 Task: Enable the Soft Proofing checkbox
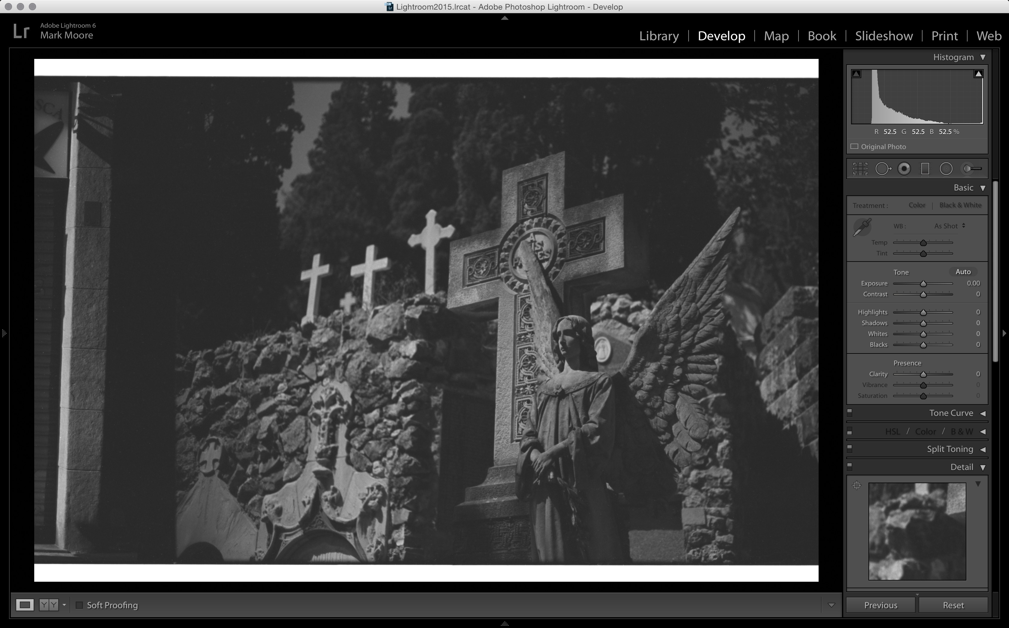(79, 605)
